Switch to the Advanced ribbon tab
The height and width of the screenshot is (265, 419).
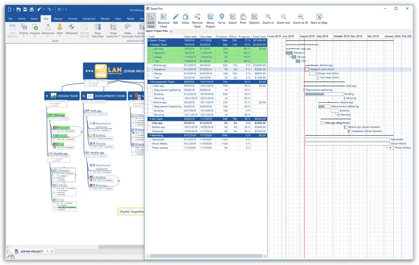tap(89, 19)
